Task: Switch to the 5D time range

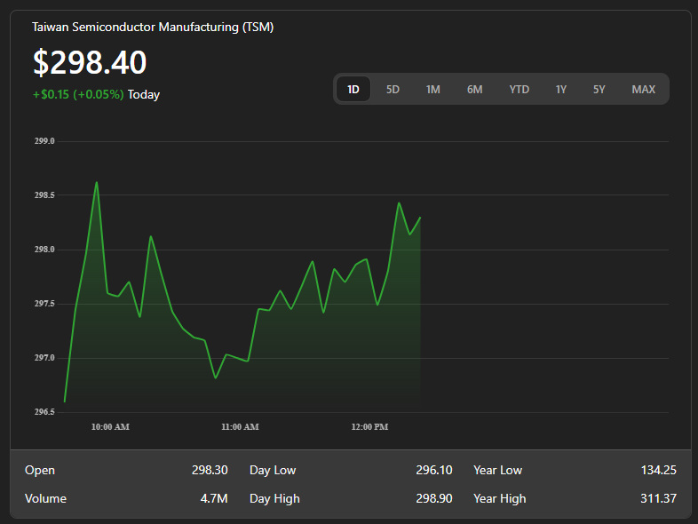Action: (393, 90)
